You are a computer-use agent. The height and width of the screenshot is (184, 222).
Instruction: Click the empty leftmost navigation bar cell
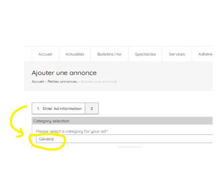click(x=28, y=54)
